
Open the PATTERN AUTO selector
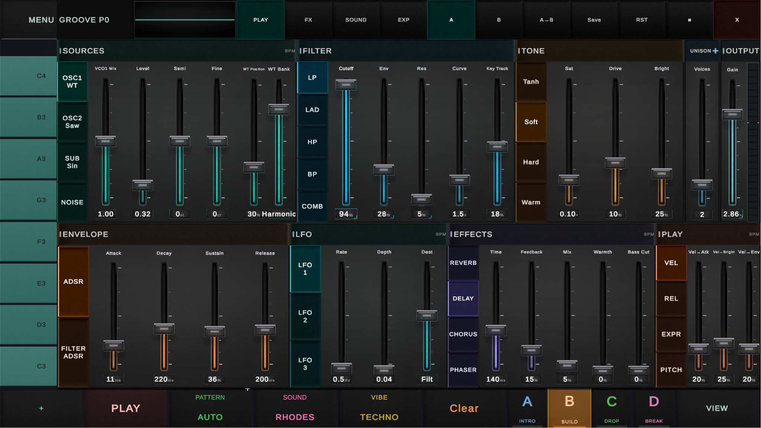[x=210, y=408]
